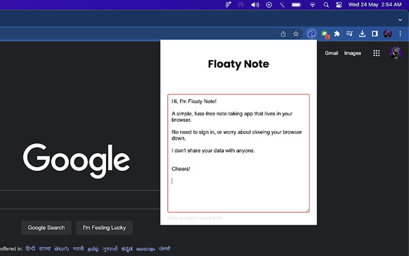Open Chrome's download manager icon

(362, 34)
